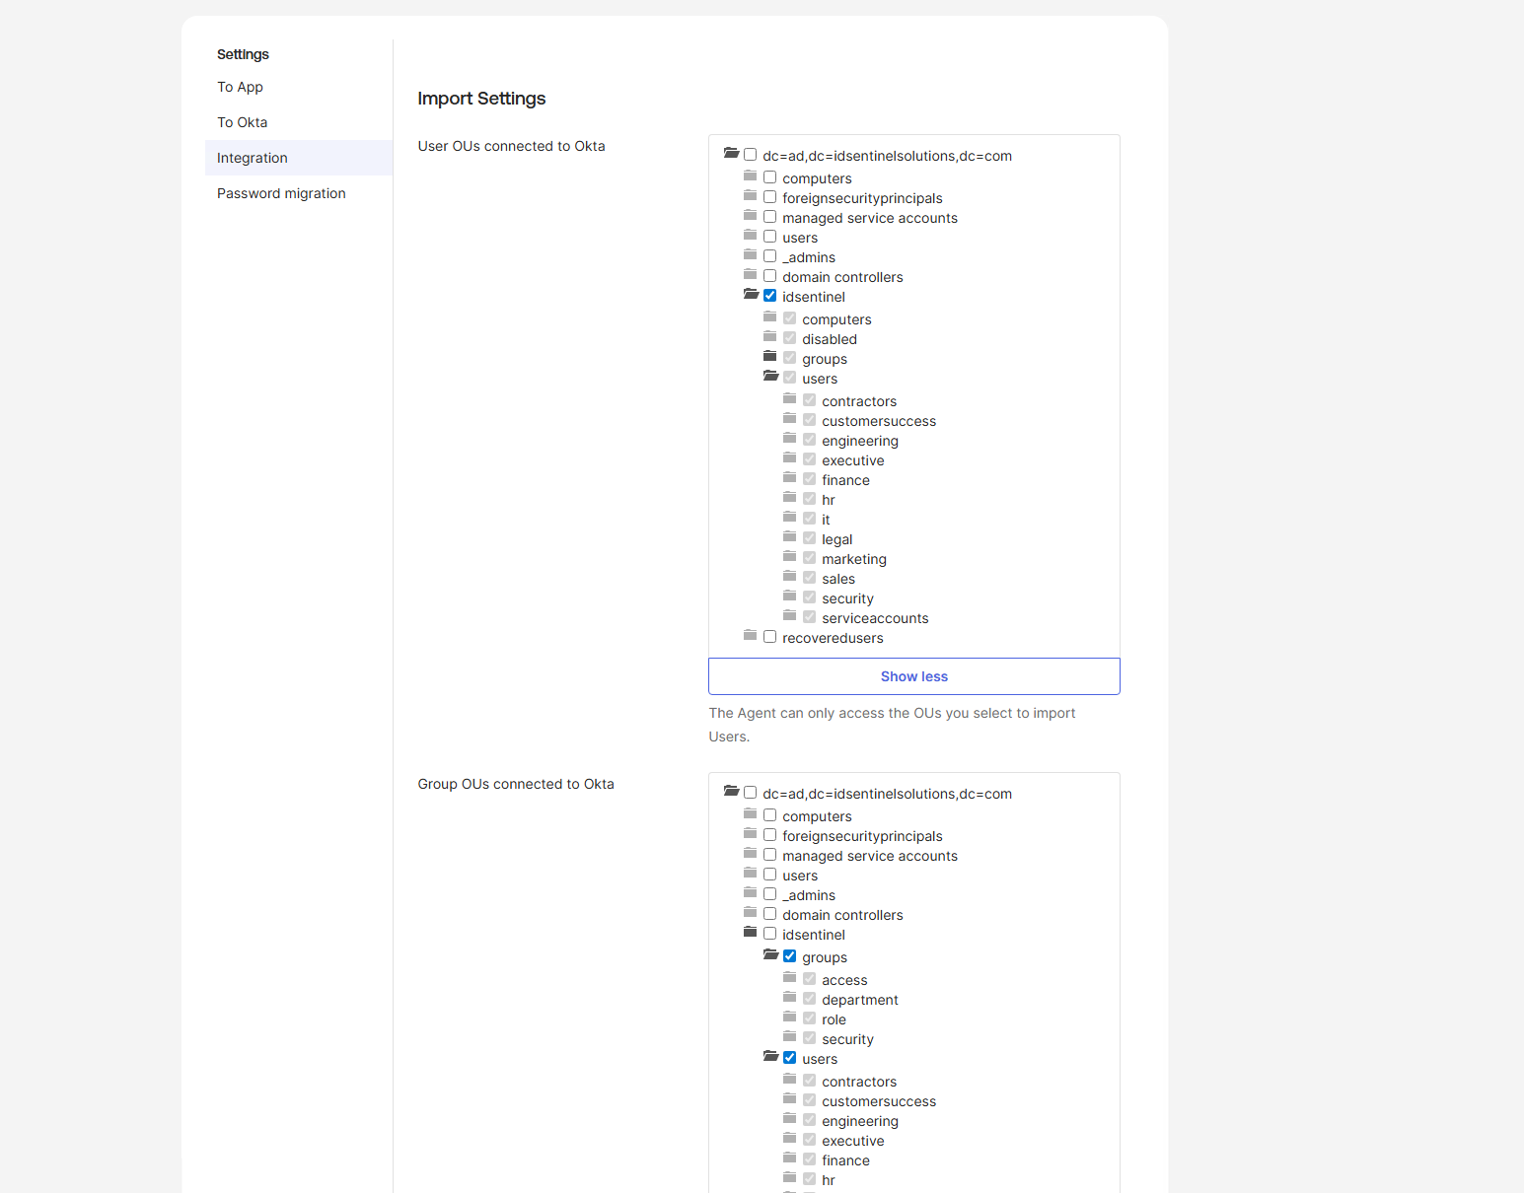This screenshot has height=1193, width=1524.
Task: Click folder icon beside disabled in User OUs
Action: pos(769,337)
